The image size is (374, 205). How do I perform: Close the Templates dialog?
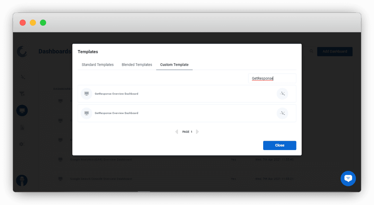point(279,145)
